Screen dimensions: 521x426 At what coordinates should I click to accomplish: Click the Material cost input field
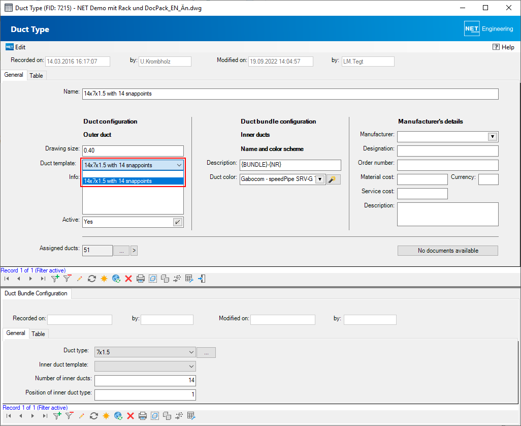(422, 179)
